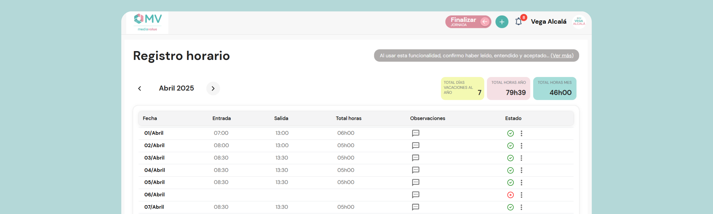Click 08:00 entry time on 02/Abril
This screenshot has width=713, height=214.
coord(221,146)
